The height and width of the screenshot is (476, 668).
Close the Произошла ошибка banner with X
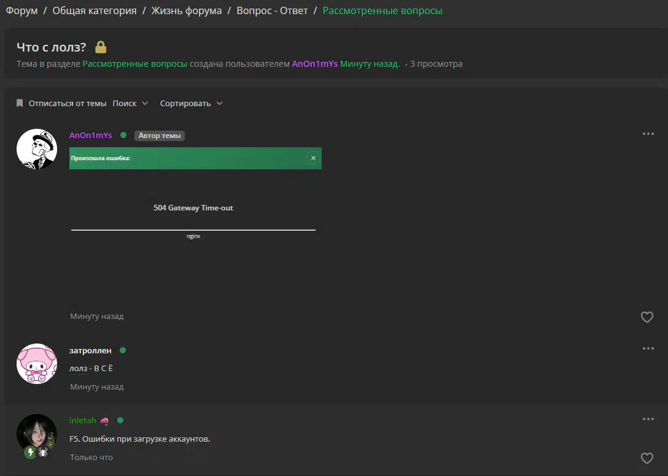[313, 158]
